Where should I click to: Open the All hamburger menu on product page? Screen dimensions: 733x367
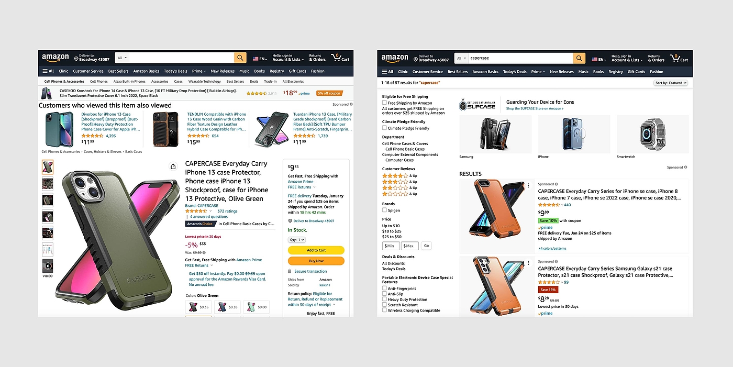pos(48,71)
